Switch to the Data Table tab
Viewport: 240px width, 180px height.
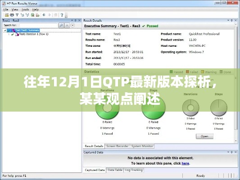[x=115, y=170]
